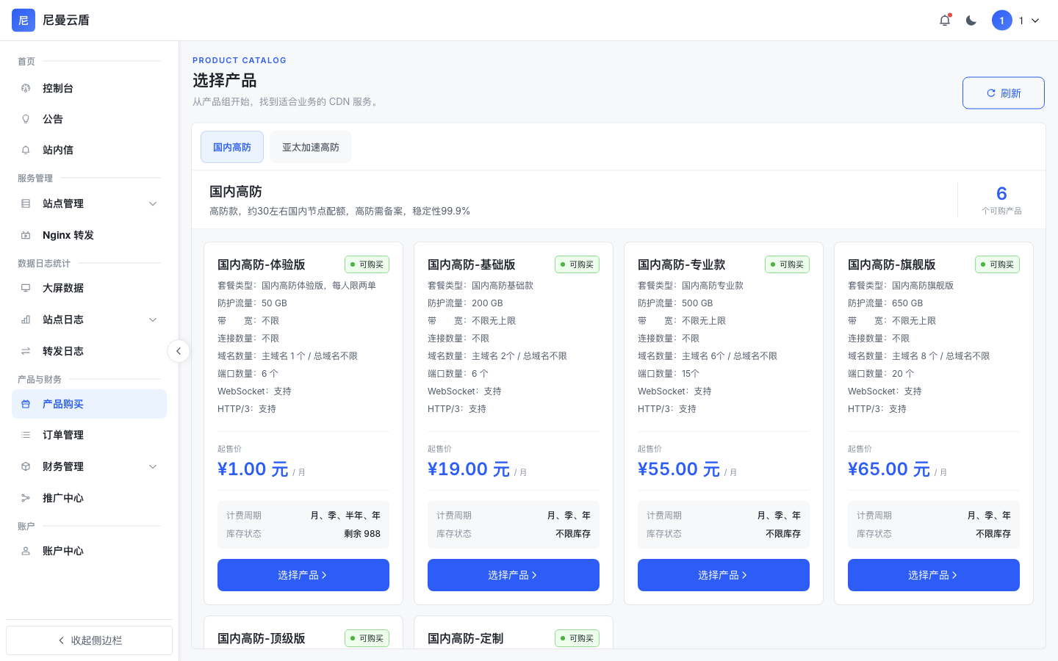Click the 刷新 refresh button

click(1004, 93)
